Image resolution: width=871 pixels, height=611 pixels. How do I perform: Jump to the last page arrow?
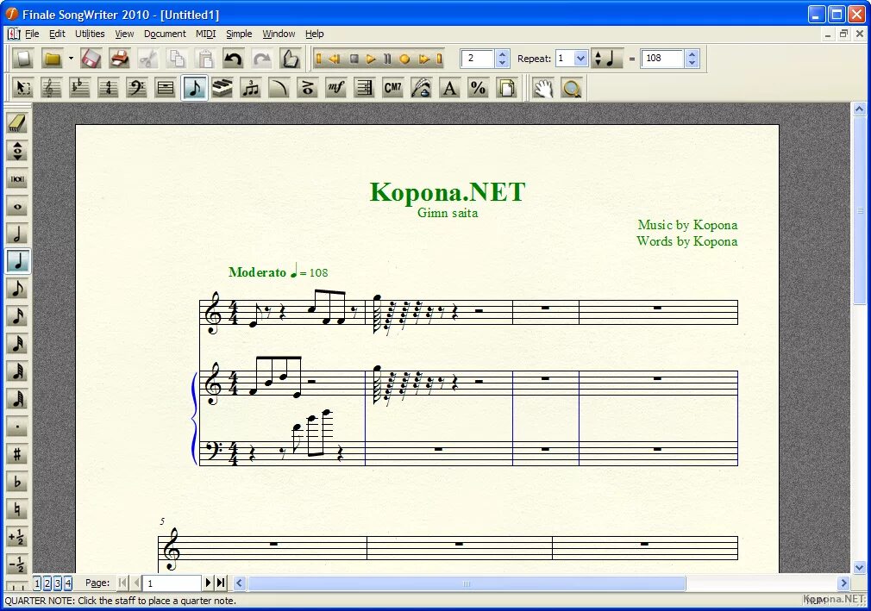[221, 583]
